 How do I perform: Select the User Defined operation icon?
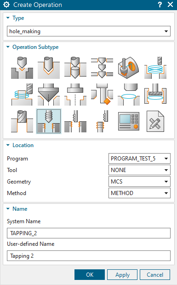[x=155, y=121]
